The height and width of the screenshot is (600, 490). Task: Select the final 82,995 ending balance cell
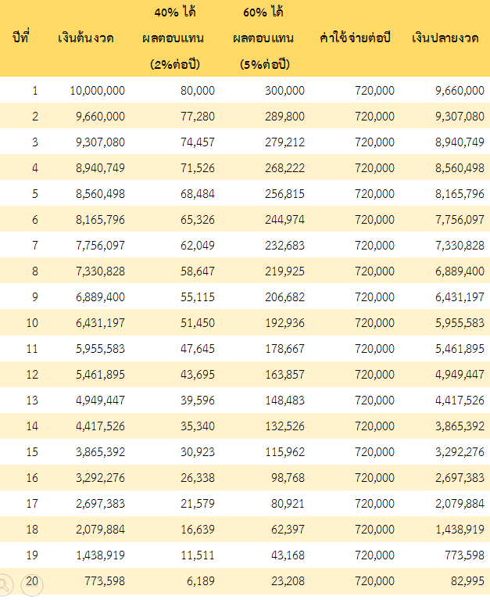pyautogui.click(x=467, y=581)
